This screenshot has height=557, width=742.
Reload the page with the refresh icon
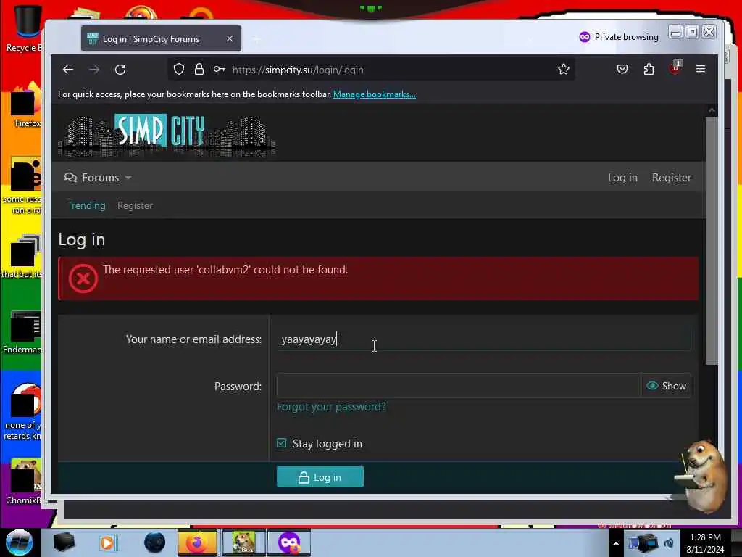coord(120,70)
